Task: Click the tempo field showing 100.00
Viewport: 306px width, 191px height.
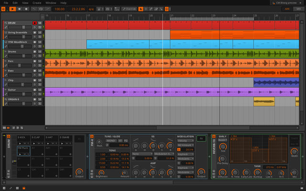Action: [59, 9]
